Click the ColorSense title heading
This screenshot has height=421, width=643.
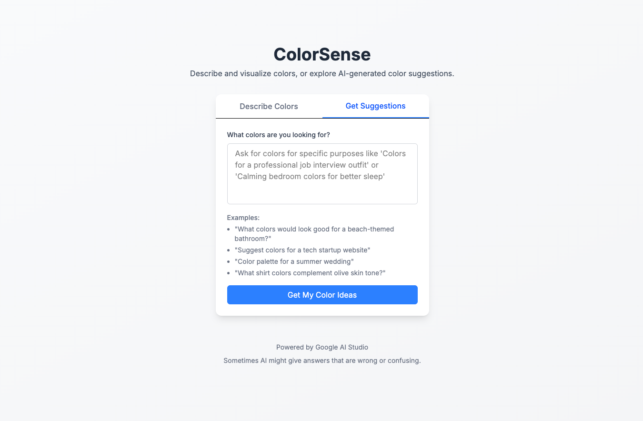(322, 54)
